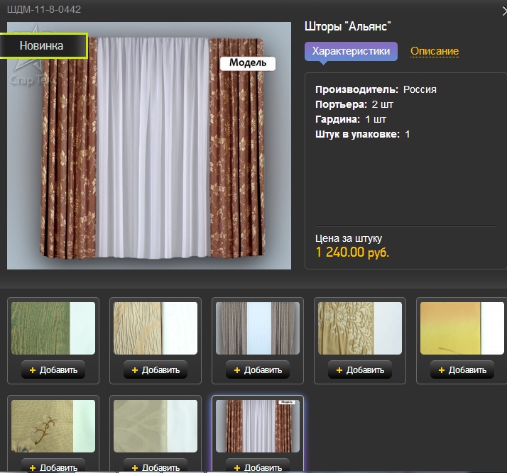Add the green fabric curtain variant
Image resolution: width=507 pixels, height=473 pixels.
point(53,370)
